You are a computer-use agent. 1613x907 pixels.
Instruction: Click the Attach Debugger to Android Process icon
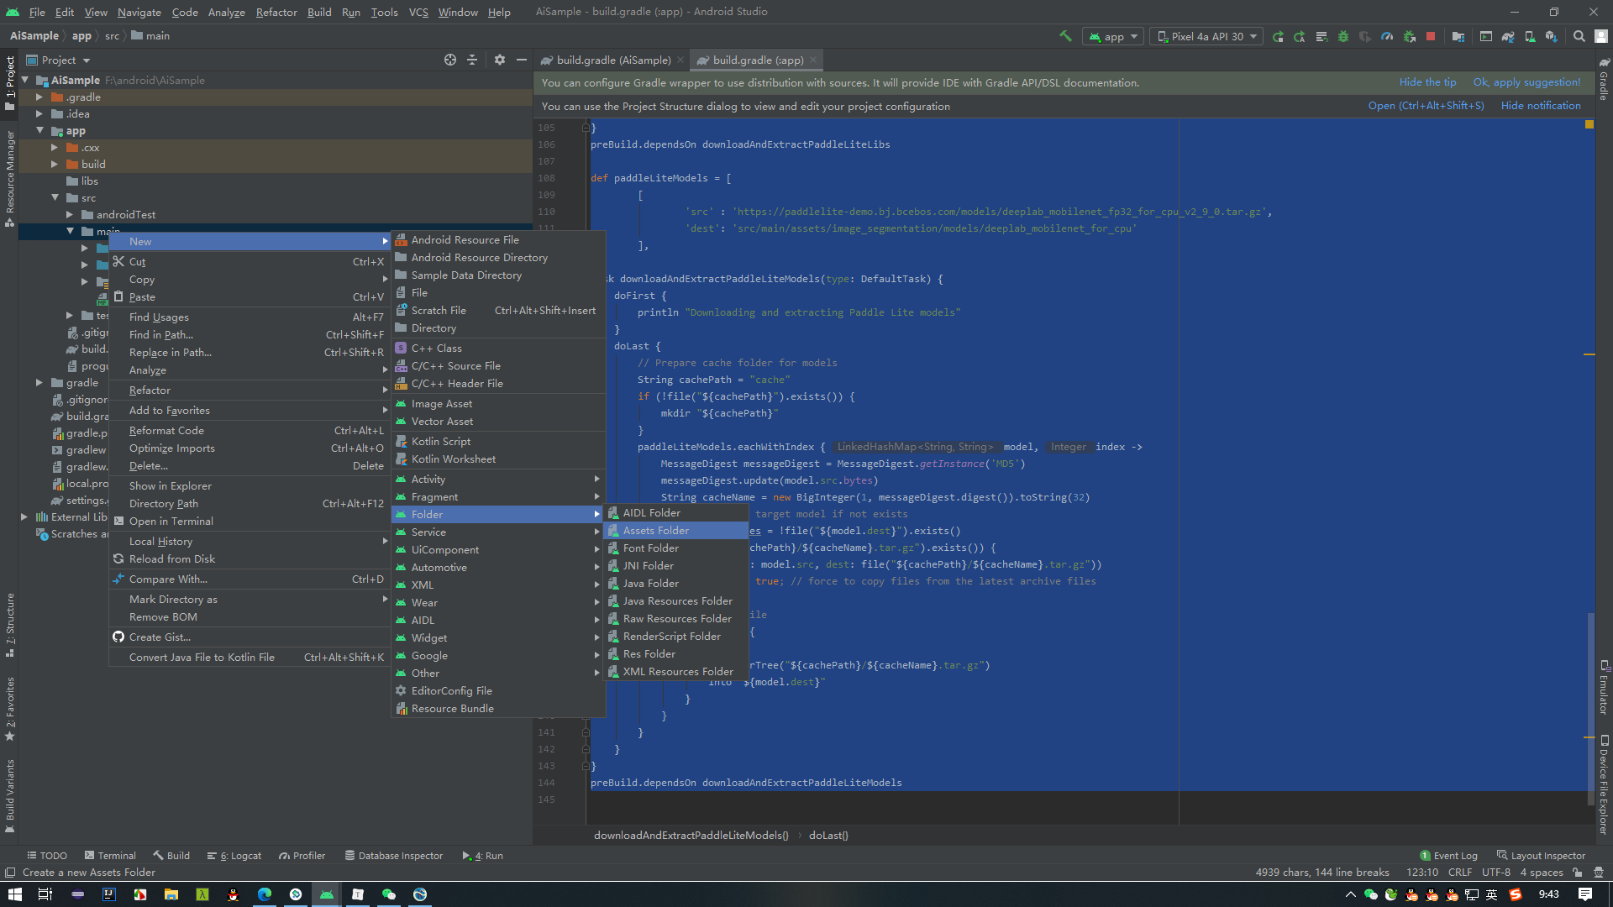pyautogui.click(x=1409, y=36)
